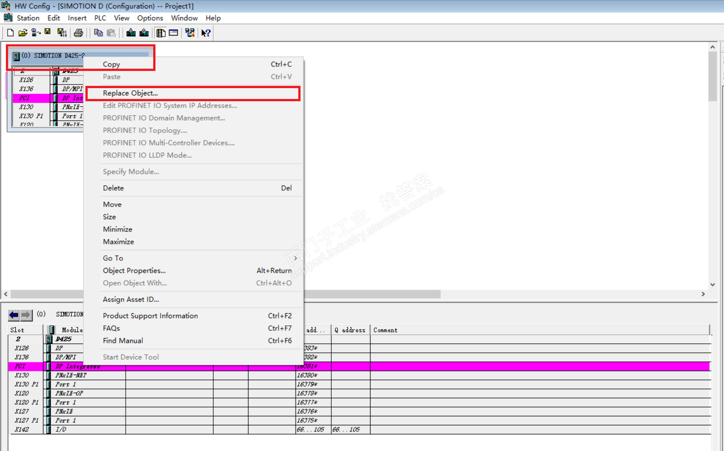Click the context Help arrow-question icon
Image resolution: width=724 pixels, height=451 pixels.
[206, 33]
